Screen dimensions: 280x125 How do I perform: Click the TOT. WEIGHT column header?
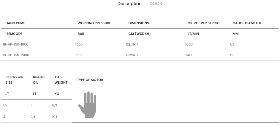[61, 79]
